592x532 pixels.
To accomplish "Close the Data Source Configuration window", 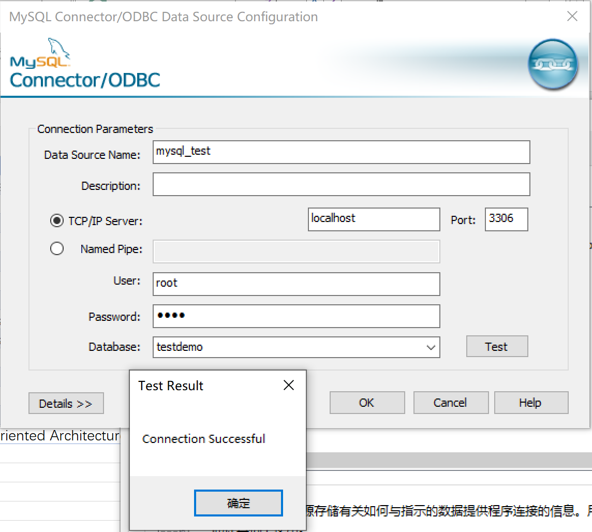I will point(572,16).
